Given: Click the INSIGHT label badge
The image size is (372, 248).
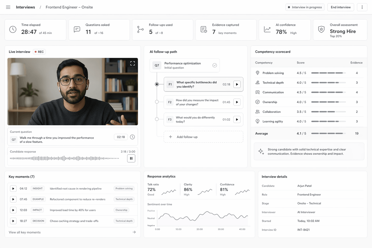Looking at the screenshot, I should pos(38,188).
